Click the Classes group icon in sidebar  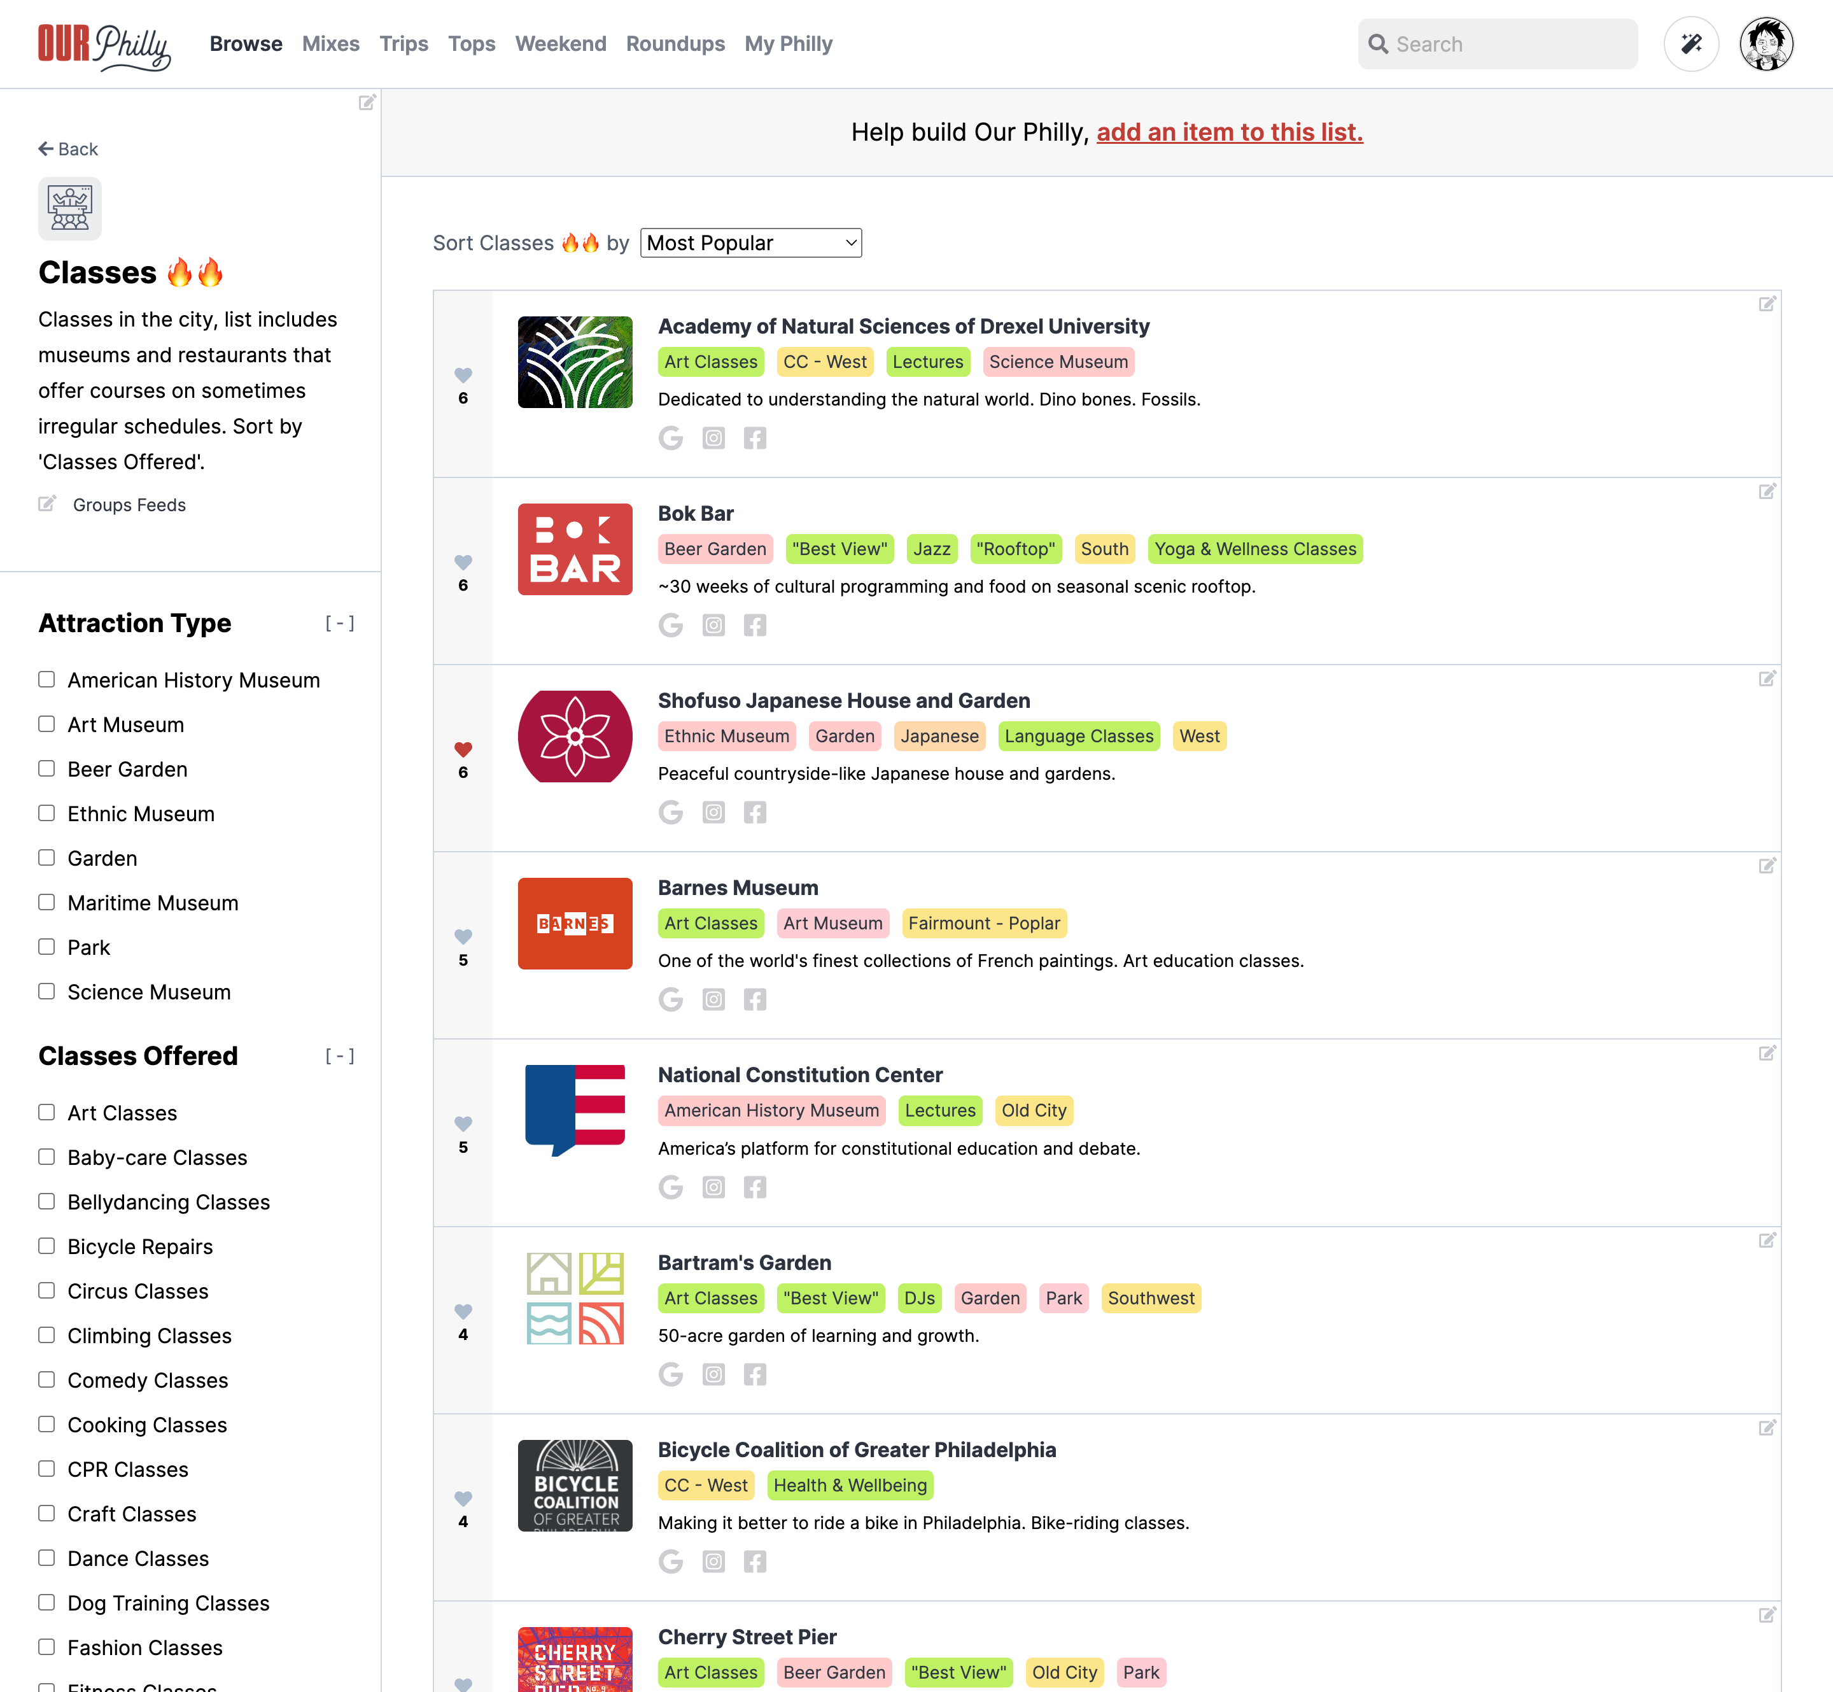pyautogui.click(x=69, y=209)
